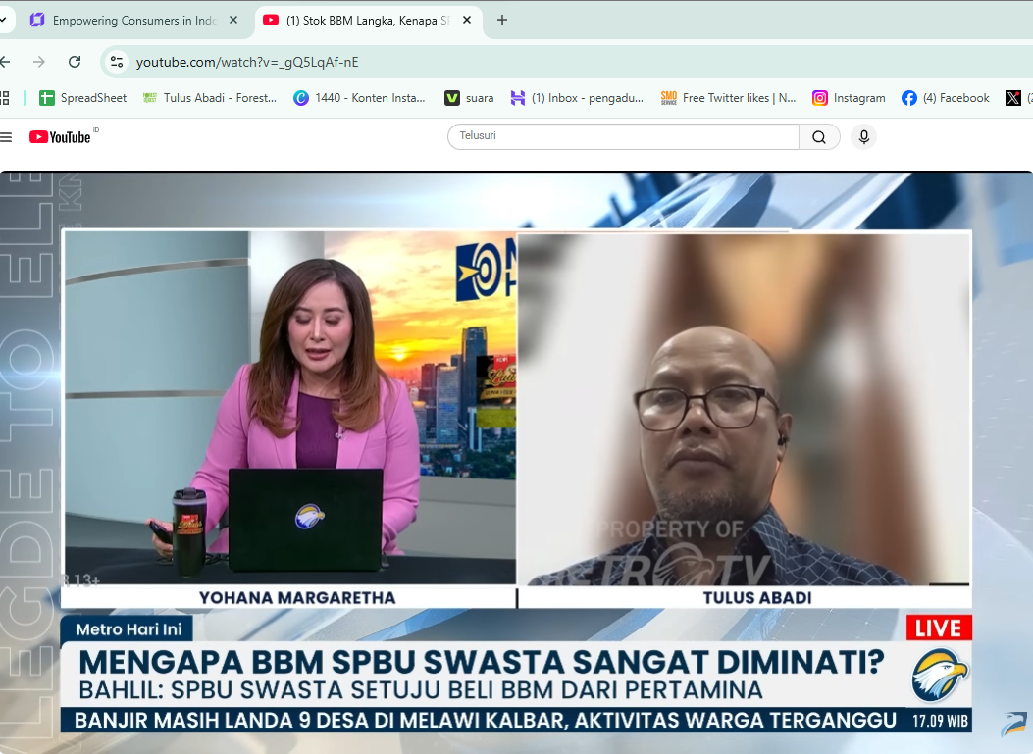
Task: Focus the Telusuri search field
Action: (x=623, y=136)
